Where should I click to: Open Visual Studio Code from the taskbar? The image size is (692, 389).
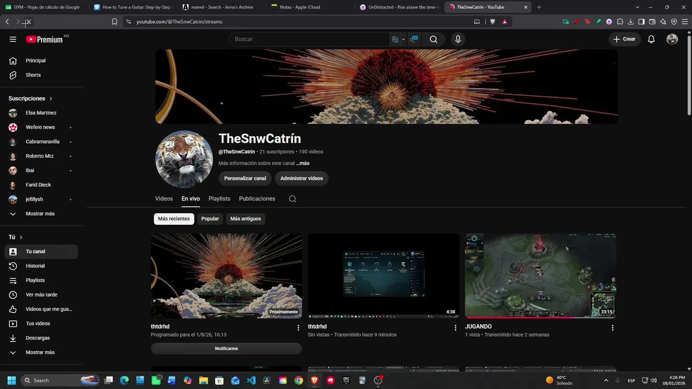tap(251, 380)
